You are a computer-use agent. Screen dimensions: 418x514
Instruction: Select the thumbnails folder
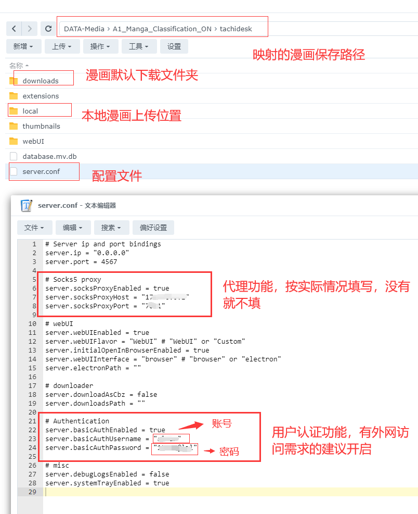coord(41,126)
